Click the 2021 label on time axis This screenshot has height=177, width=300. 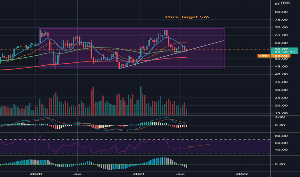tap(139, 174)
